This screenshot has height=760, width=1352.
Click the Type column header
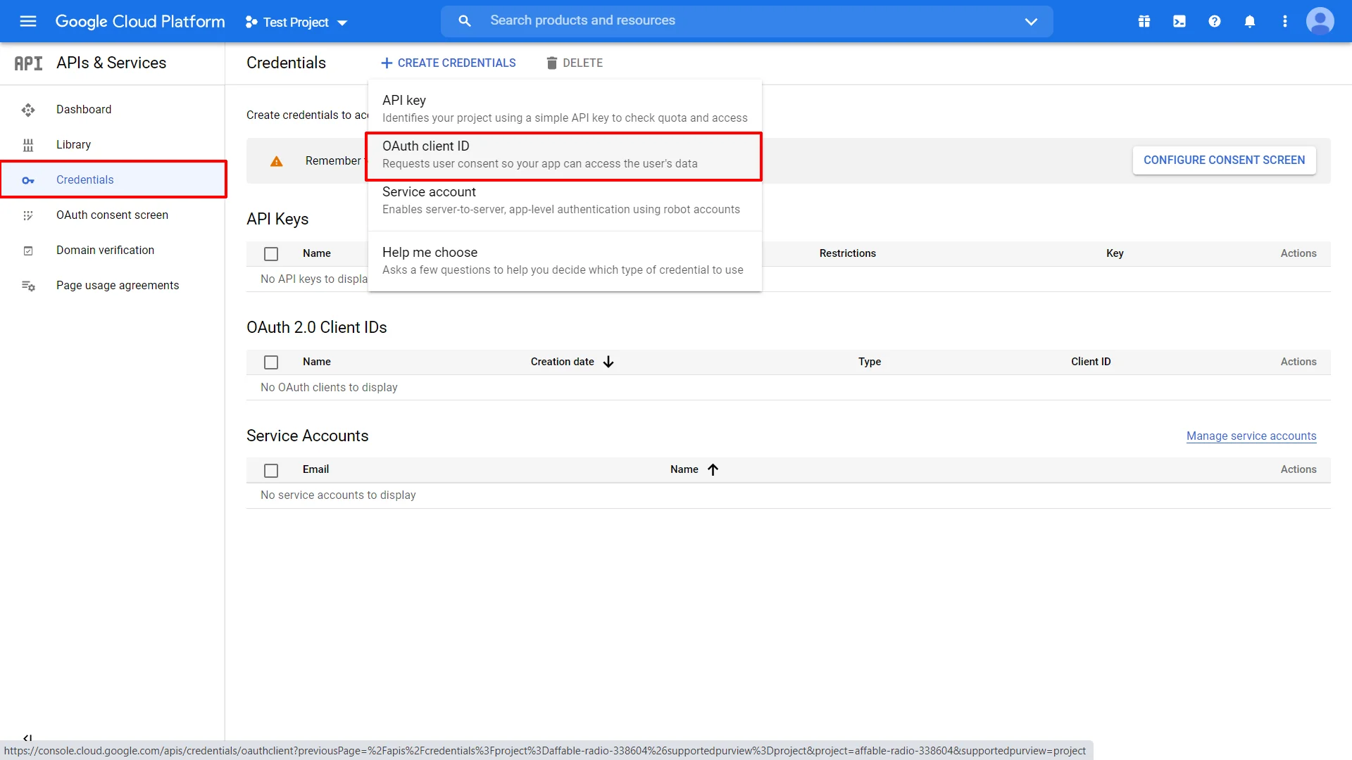click(869, 362)
